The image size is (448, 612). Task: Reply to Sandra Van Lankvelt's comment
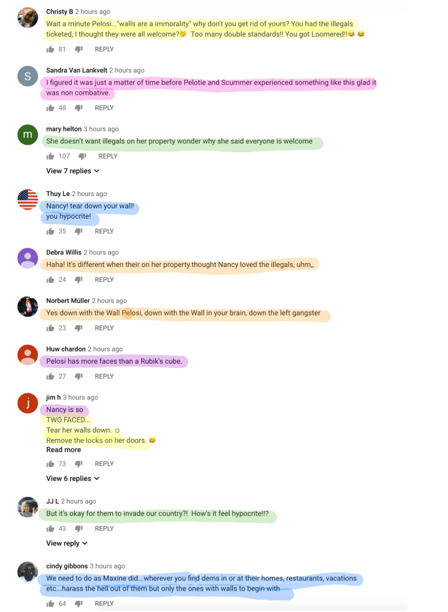[x=104, y=108]
